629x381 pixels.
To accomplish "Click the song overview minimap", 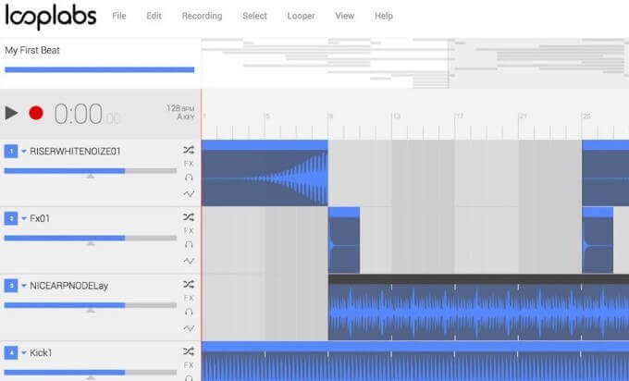I will click(x=414, y=64).
